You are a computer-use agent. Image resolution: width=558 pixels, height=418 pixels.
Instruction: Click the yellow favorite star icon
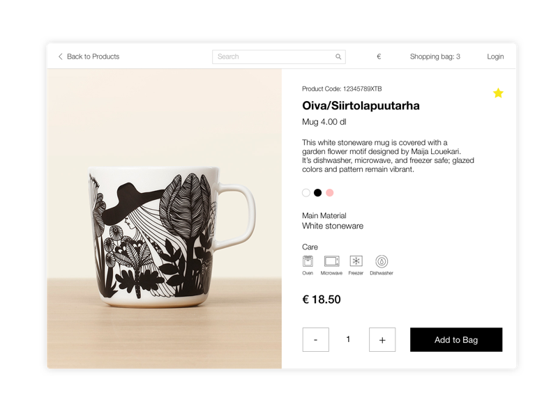click(498, 93)
